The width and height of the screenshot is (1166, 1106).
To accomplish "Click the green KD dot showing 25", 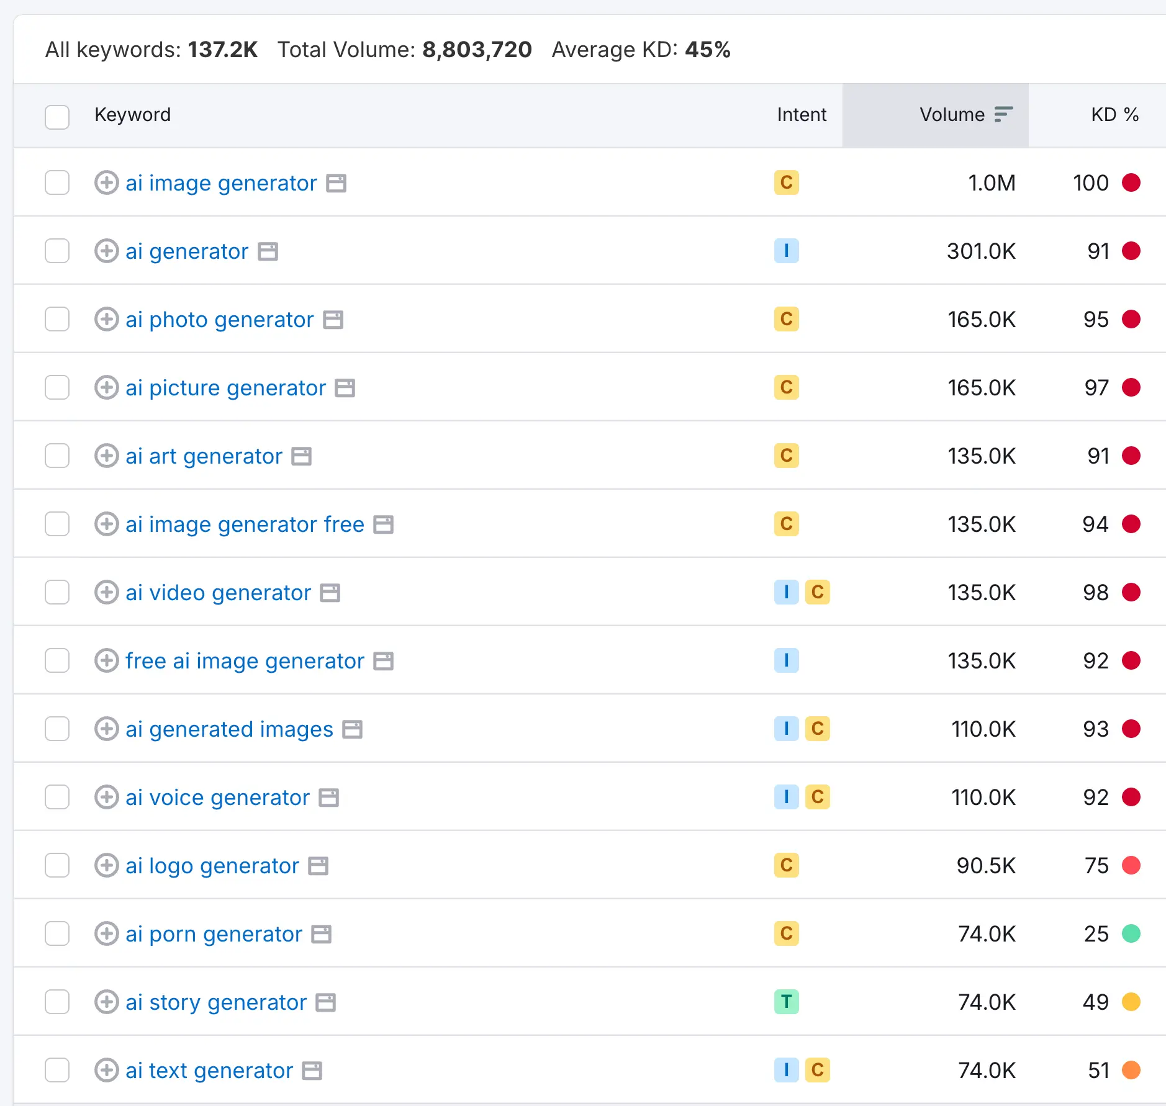I will pyautogui.click(x=1131, y=933).
